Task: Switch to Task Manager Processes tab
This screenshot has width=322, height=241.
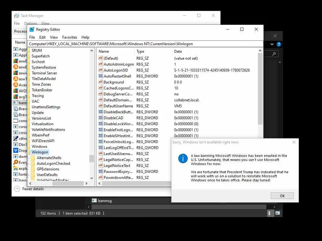Action: 20,31
